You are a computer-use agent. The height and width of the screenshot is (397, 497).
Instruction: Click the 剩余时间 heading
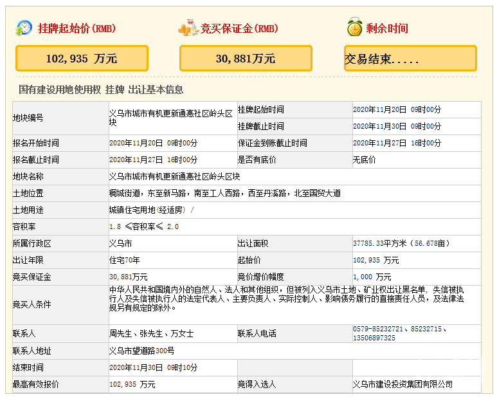(387, 28)
